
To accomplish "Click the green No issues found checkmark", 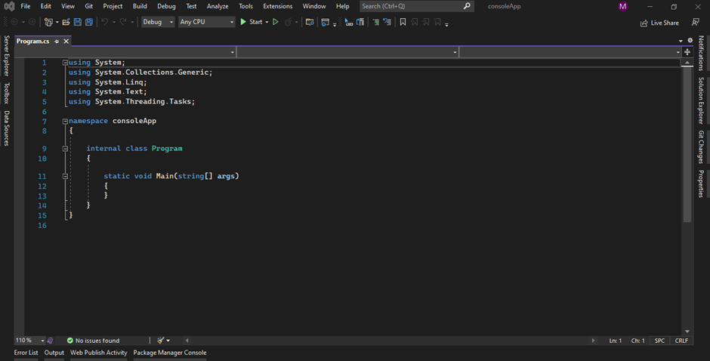I will (x=69, y=341).
